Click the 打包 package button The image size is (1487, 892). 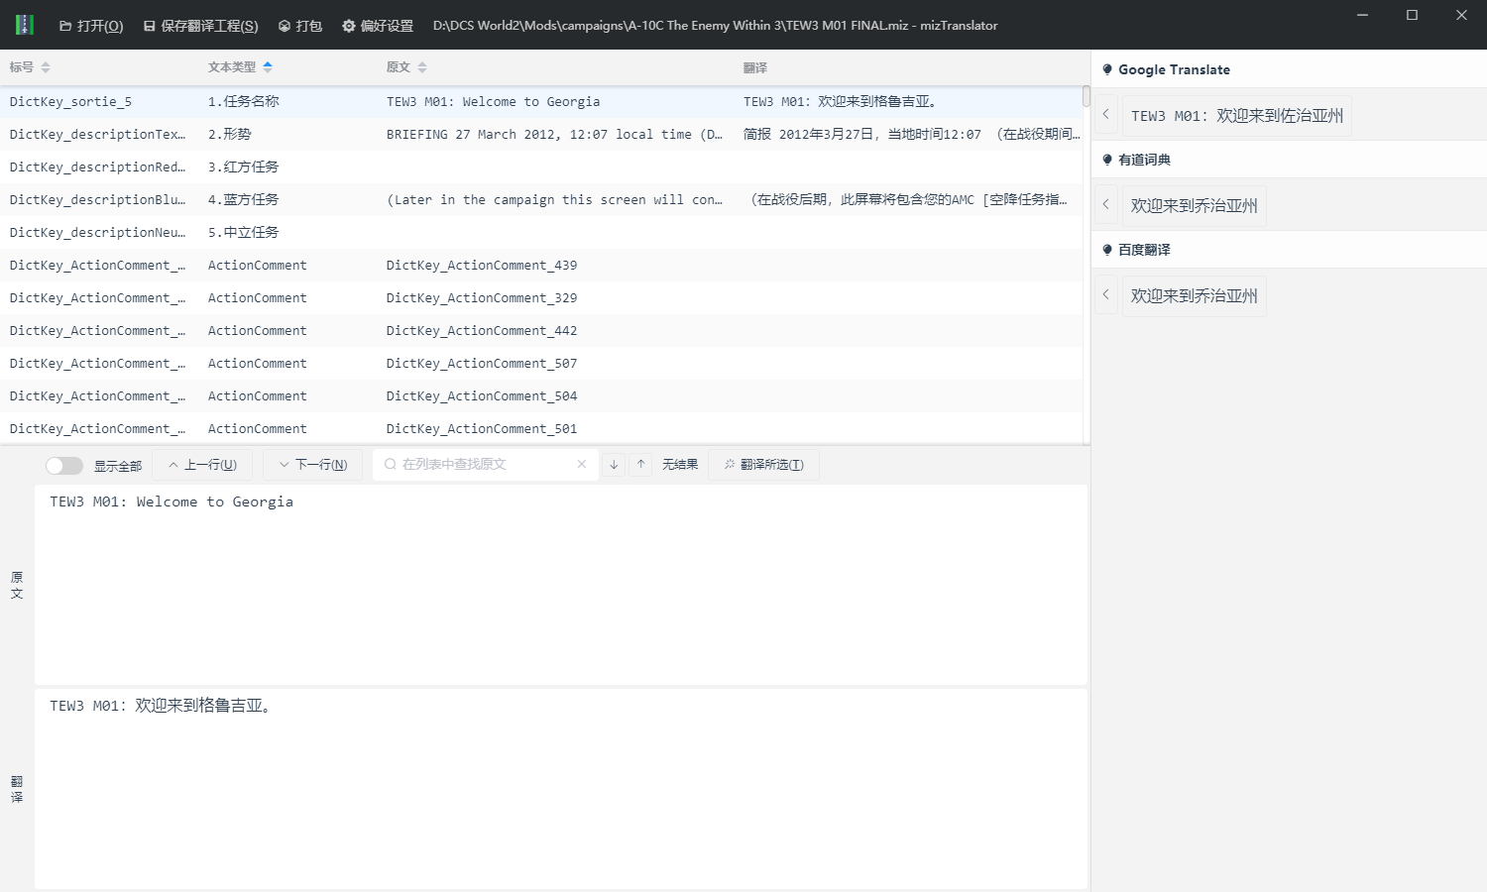click(300, 26)
